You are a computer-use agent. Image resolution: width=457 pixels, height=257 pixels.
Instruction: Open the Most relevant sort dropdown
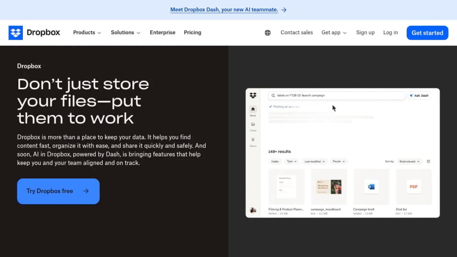410,161
